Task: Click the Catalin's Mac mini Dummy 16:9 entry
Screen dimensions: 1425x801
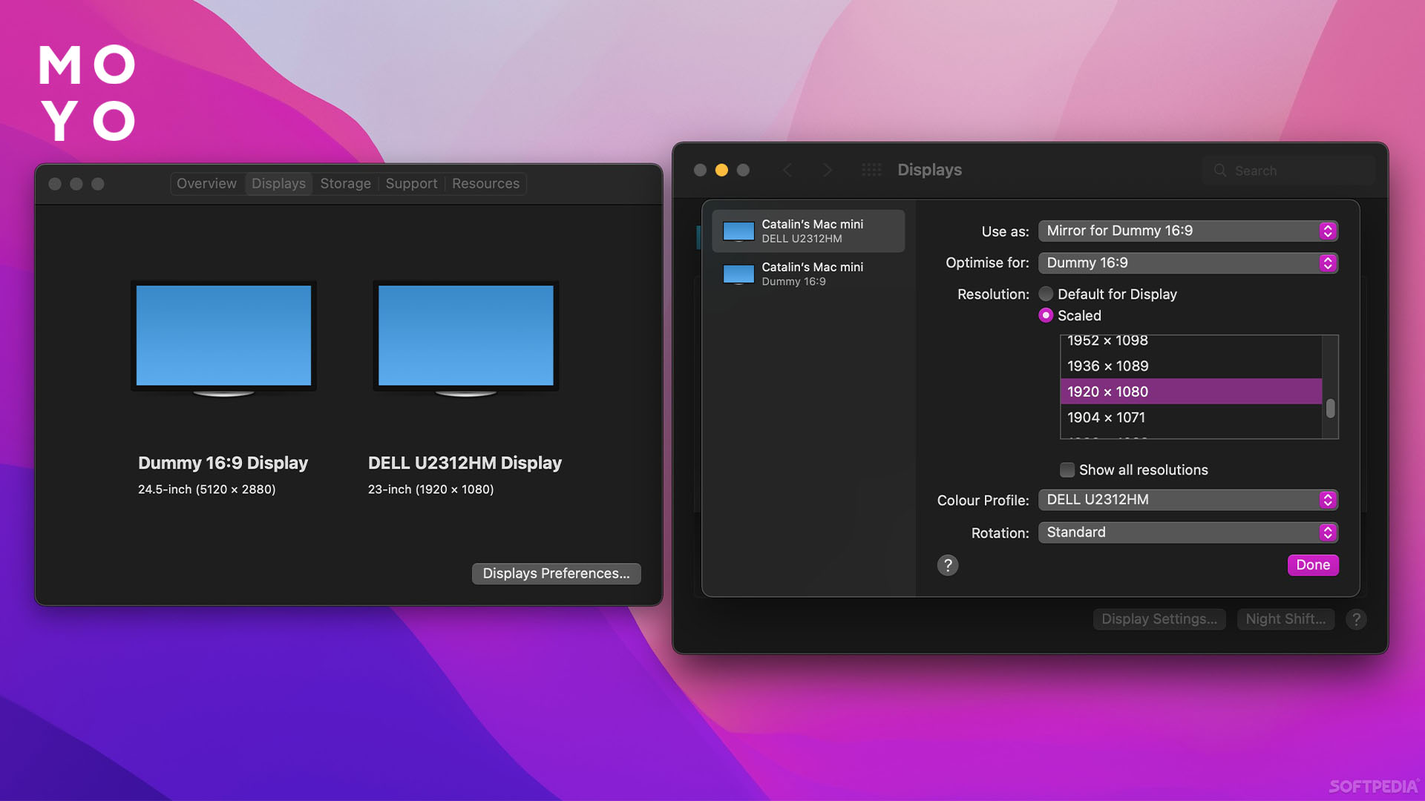Action: pyautogui.click(x=808, y=273)
